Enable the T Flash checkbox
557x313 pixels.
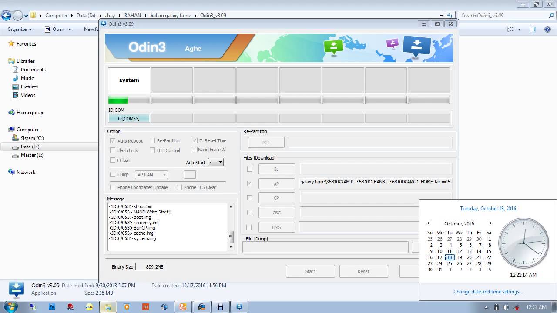tap(113, 160)
